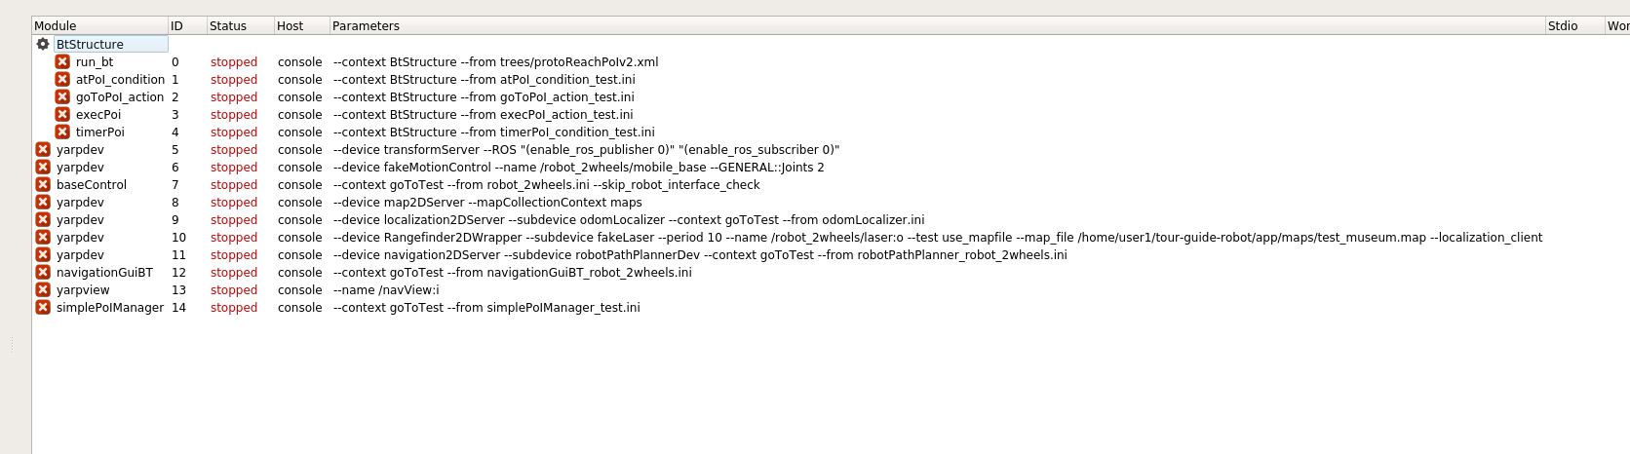
Task: Click the red icon of yarpdev ID 10
Action: click(x=43, y=237)
